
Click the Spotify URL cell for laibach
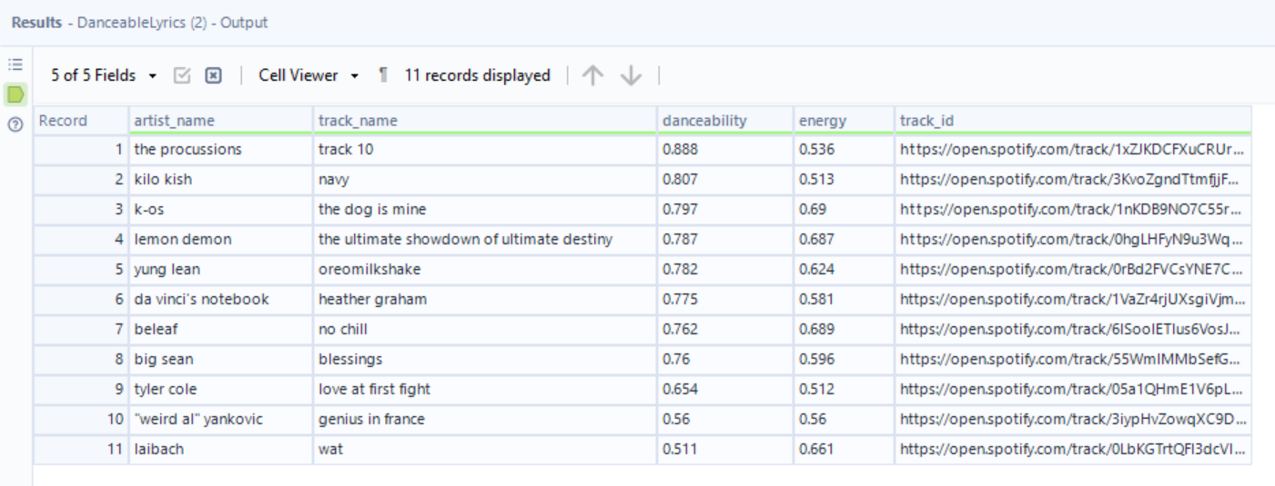[1070, 450]
